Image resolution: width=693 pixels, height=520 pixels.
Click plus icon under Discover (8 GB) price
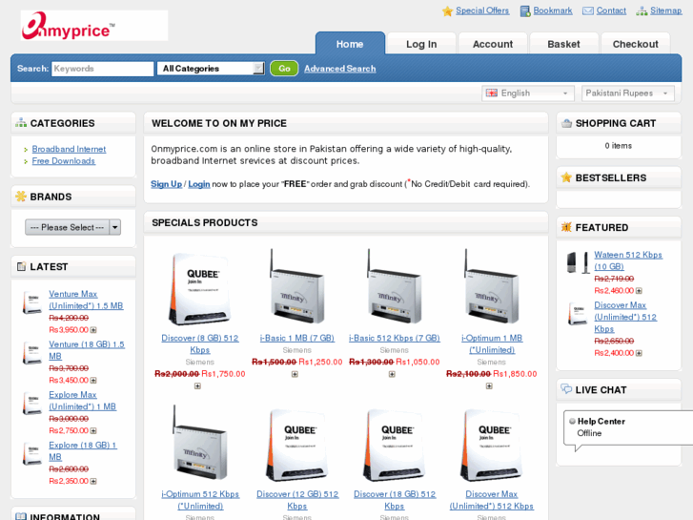[x=197, y=385]
